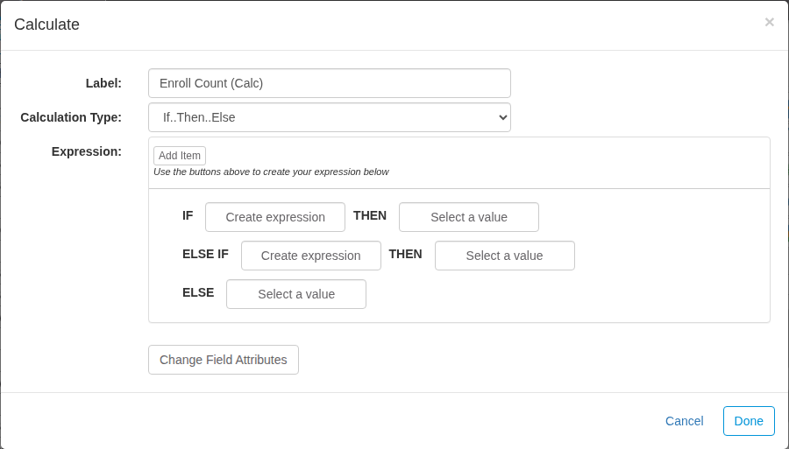Image resolution: width=789 pixels, height=449 pixels.
Task: Click the 'Calculate' dialog title
Action: pos(46,25)
